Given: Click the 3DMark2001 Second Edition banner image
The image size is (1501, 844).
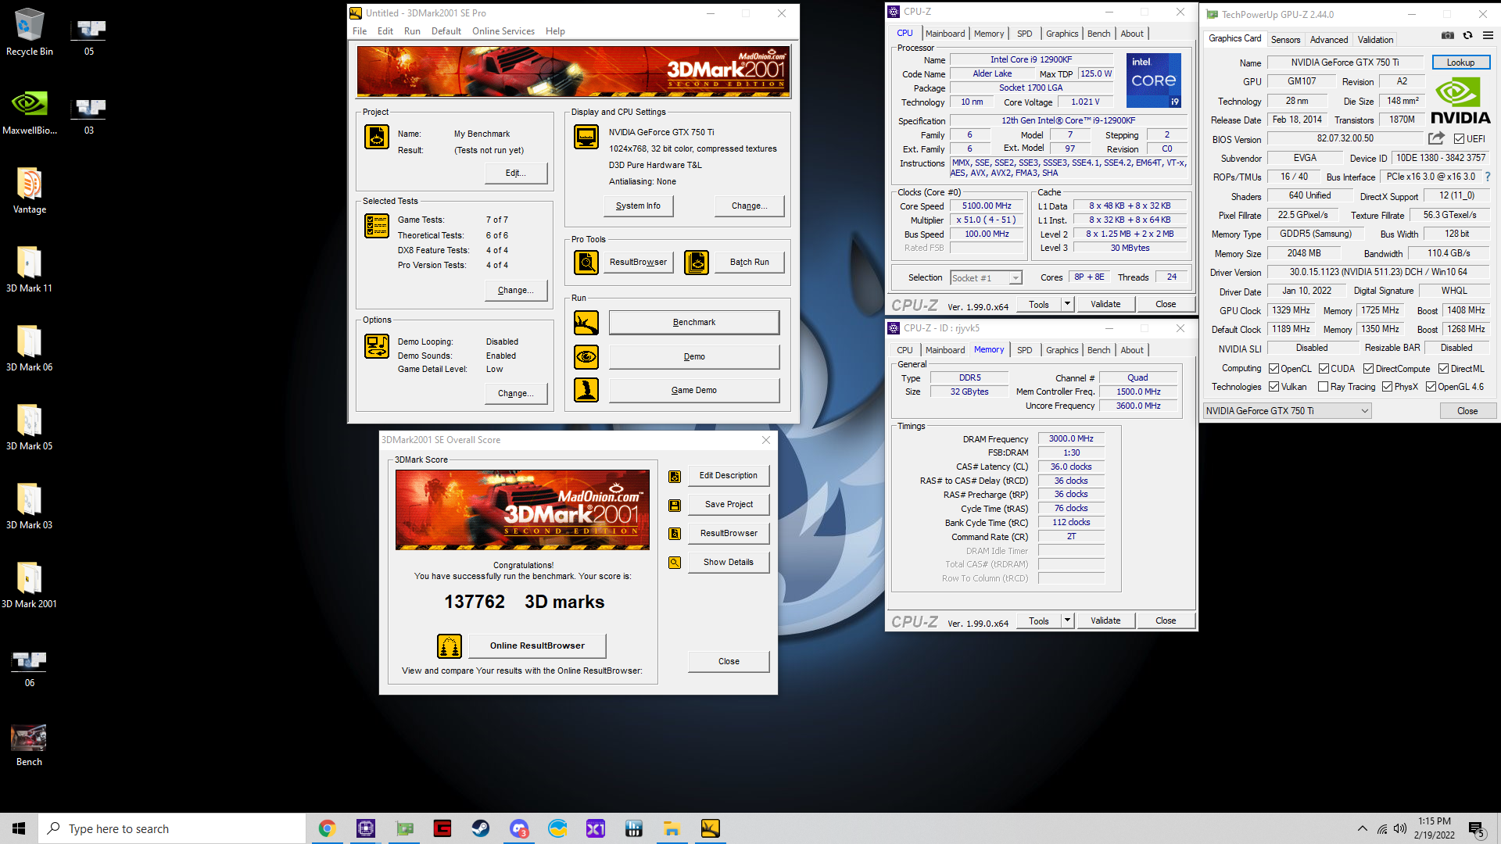Looking at the screenshot, I should (574, 71).
